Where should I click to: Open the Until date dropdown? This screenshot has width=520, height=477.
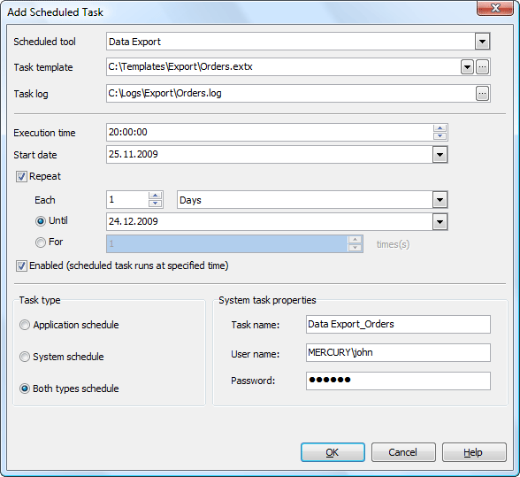click(x=440, y=222)
